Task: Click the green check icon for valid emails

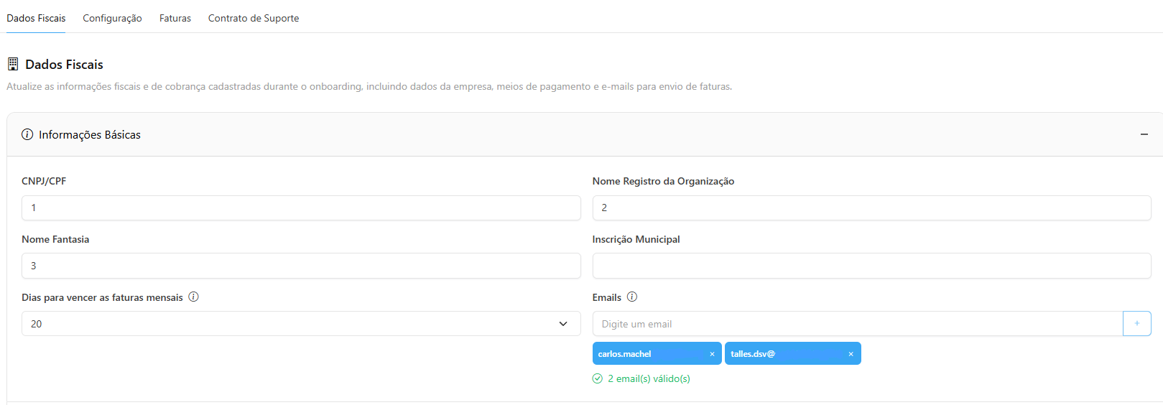Action: tap(598, 379)
